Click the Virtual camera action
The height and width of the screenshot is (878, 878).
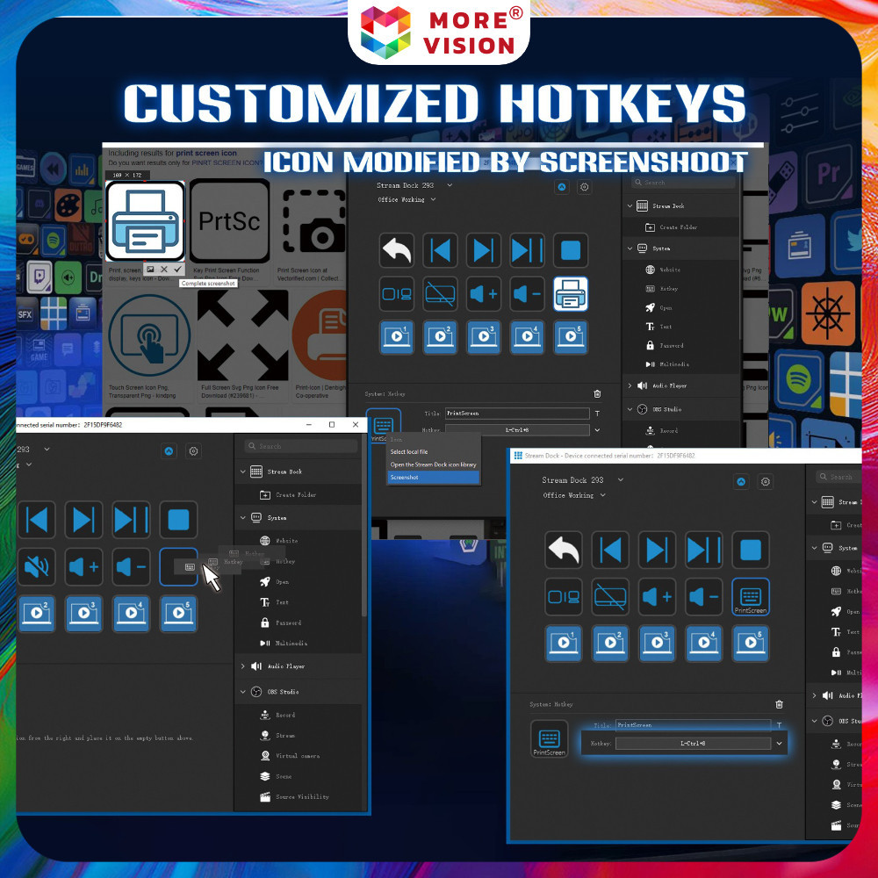click(298, 756)
